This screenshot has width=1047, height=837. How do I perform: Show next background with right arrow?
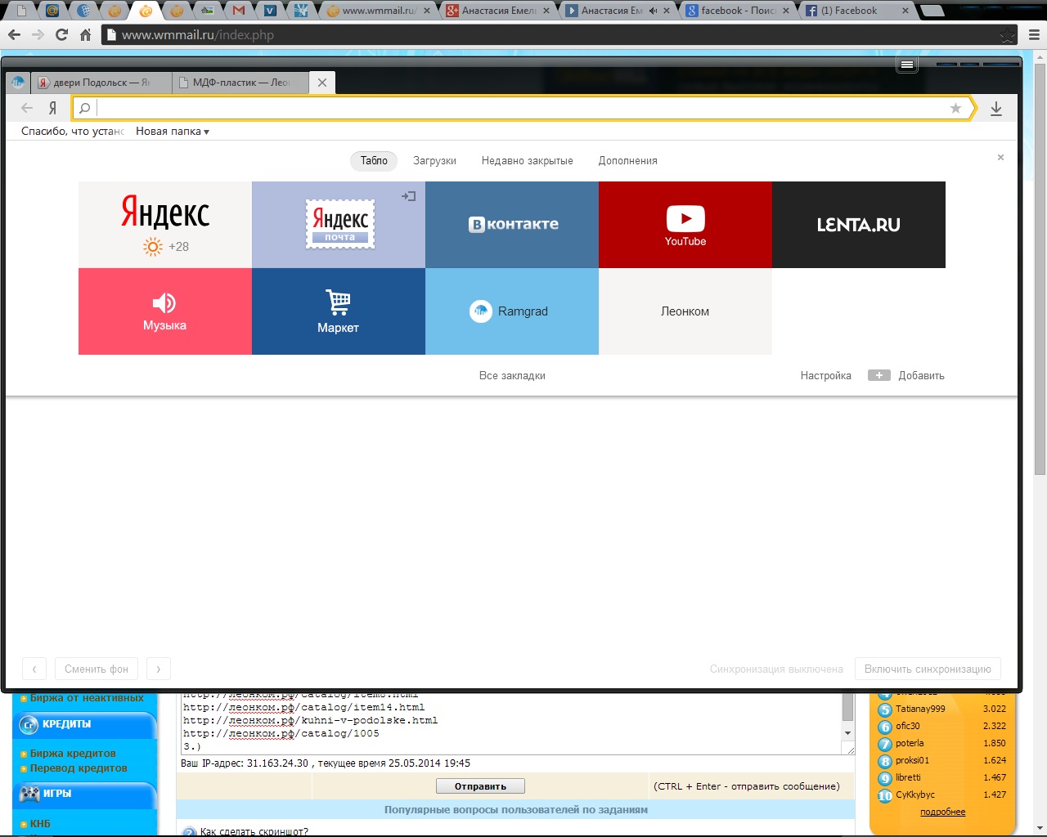[159, 669]
